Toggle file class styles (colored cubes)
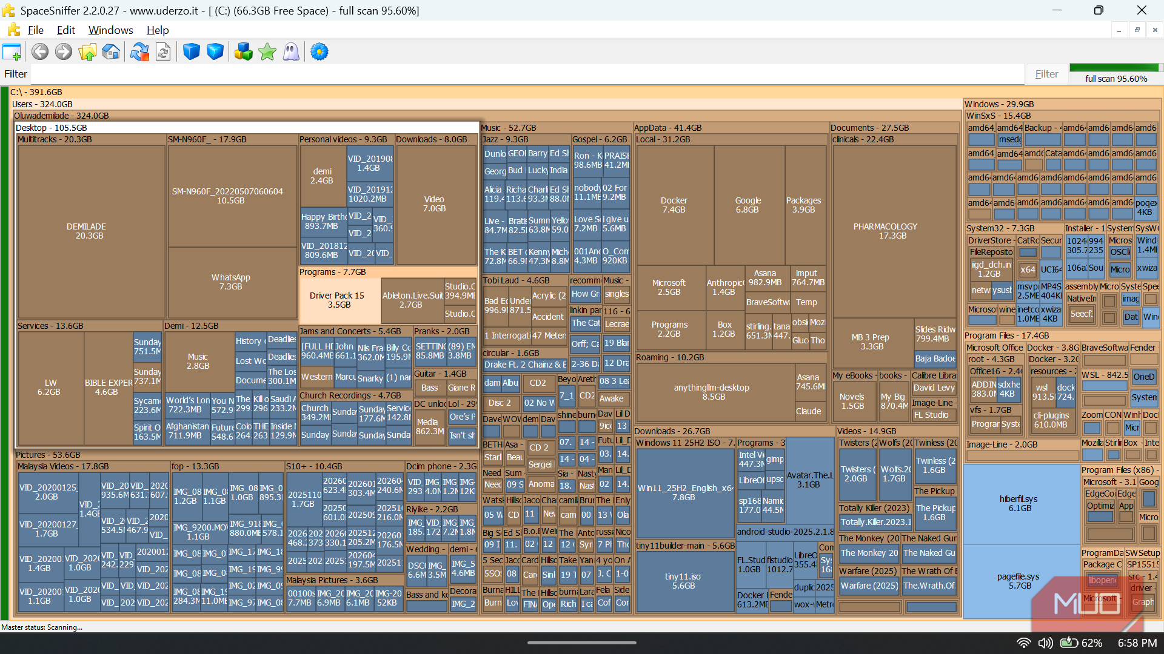 [244, 52]
